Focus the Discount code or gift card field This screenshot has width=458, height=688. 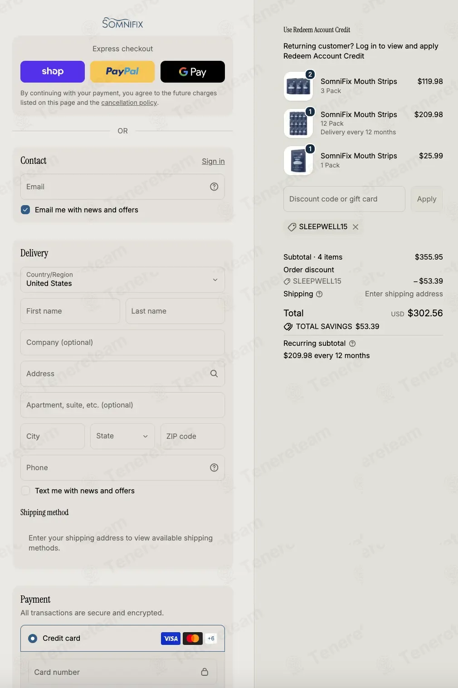point(344,199)
